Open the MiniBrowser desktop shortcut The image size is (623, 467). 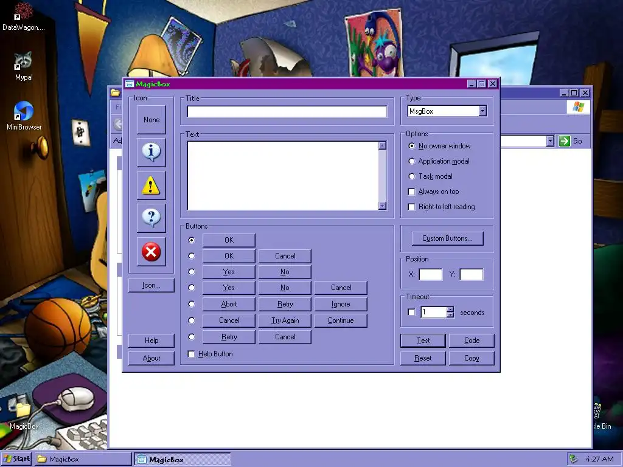[24, 116]
